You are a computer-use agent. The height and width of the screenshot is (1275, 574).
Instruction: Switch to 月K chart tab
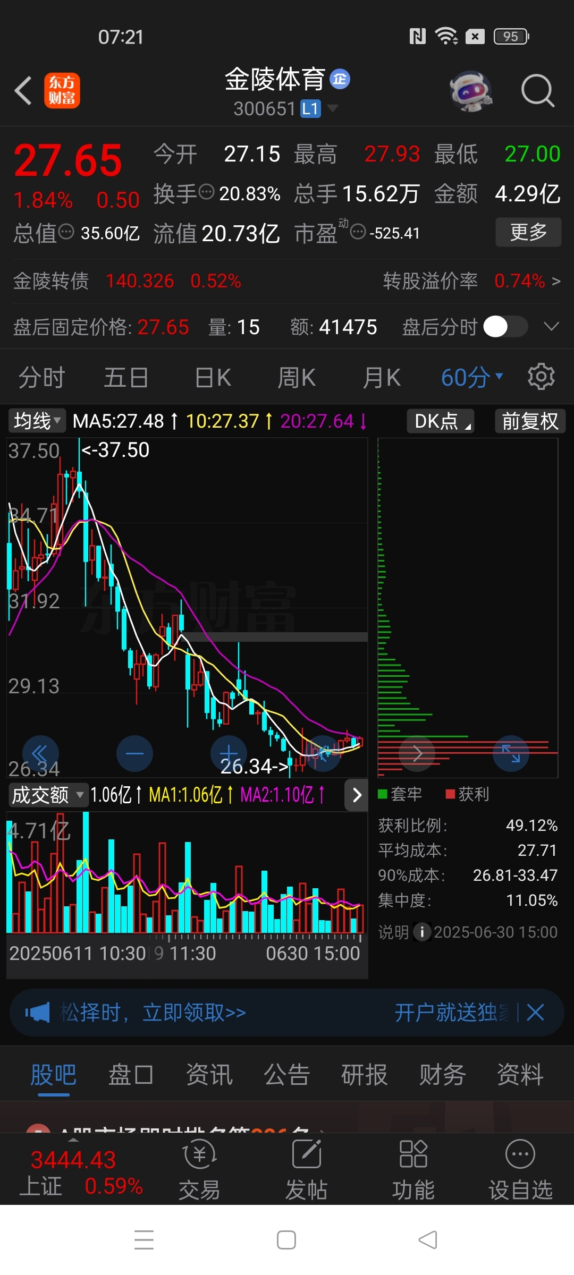(x=382, y=378)
